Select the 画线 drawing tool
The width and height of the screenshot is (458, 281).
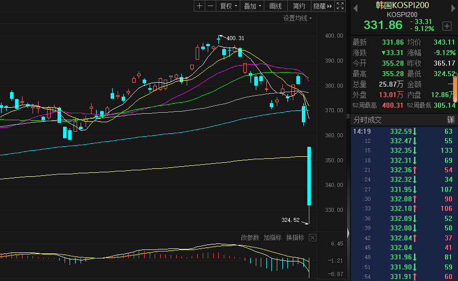(275, 6)
